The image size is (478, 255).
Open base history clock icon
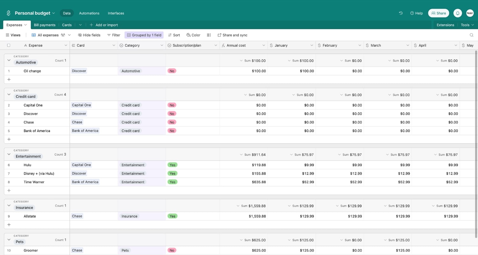[401, 13]
